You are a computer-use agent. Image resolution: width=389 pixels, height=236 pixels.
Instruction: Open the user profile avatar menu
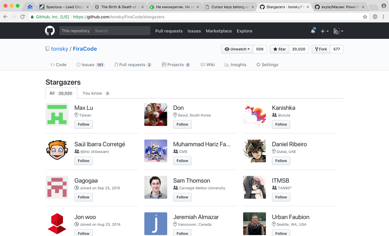(x=338, y=31)
